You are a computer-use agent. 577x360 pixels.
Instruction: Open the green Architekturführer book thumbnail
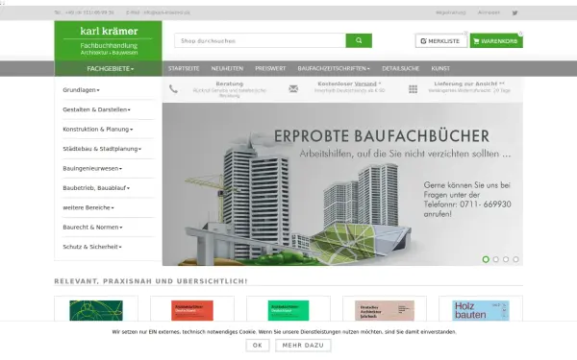click(288, 310)
